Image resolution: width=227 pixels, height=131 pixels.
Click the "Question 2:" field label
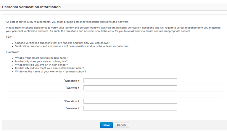click(x=73, y=101)
